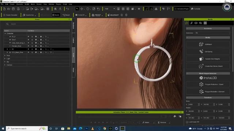The image size is (234, 131).
Task: Open the Turntable tool
Action: click(196, 9)
